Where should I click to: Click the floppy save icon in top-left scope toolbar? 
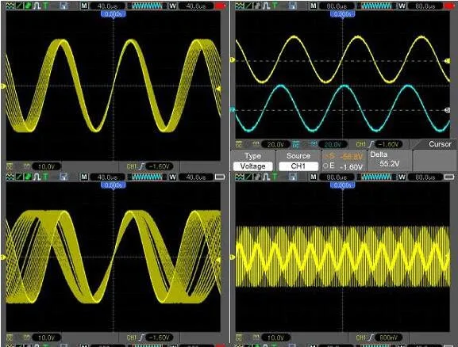[64, 6]
